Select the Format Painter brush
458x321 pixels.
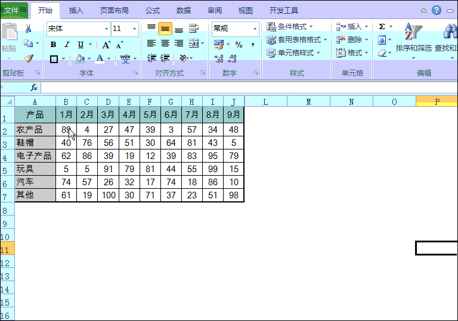tap(28, 58)
